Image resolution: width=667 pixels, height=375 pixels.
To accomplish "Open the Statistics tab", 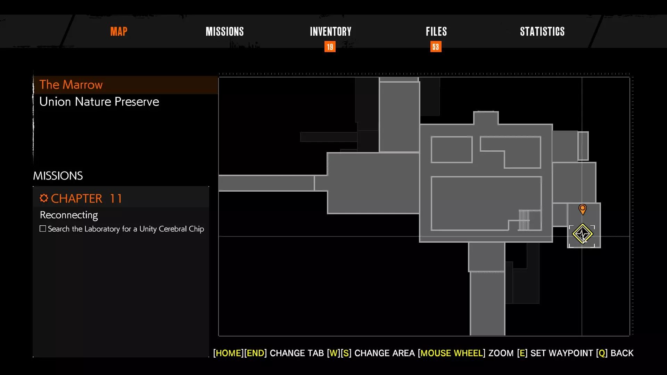I will [x=542, y=32].
